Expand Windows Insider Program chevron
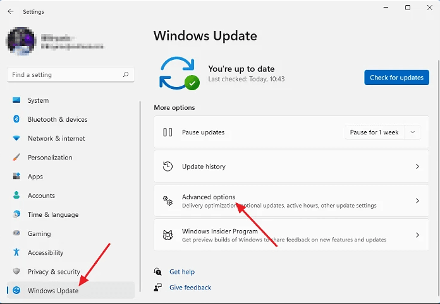This screenshot has width=440, height=304. [417, 235]
